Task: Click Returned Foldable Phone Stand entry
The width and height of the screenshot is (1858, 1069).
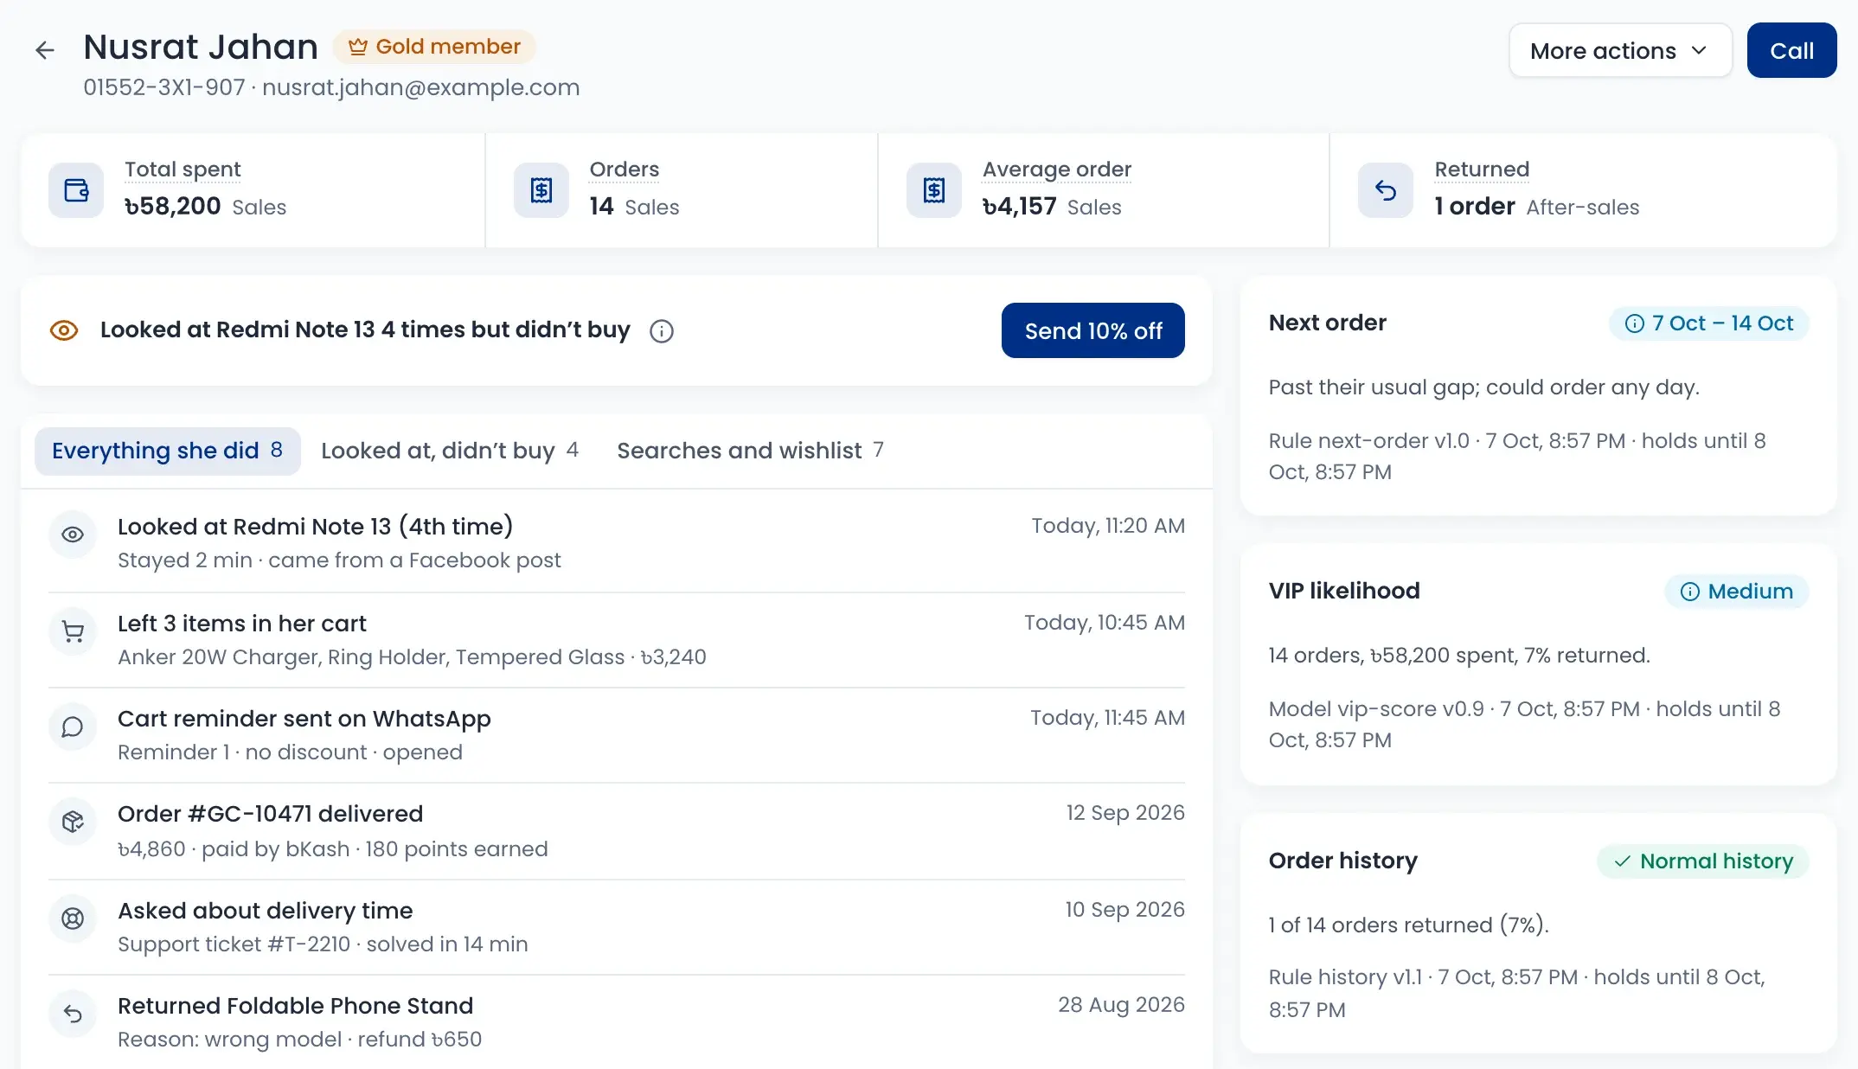Action: 617,1022
